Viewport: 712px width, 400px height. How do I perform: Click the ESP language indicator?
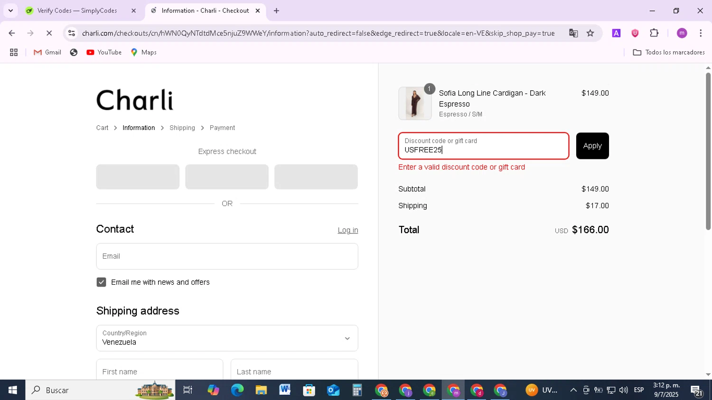[639, 390]
